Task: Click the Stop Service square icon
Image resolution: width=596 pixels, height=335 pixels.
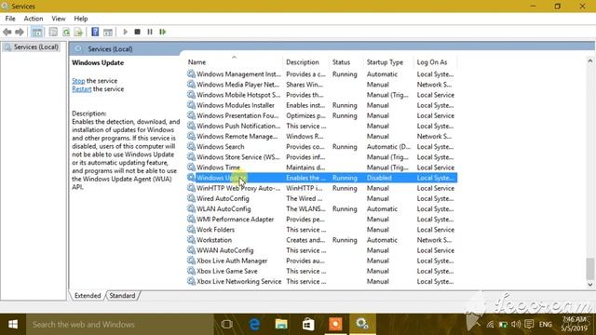Action: (x=138, y=32)
